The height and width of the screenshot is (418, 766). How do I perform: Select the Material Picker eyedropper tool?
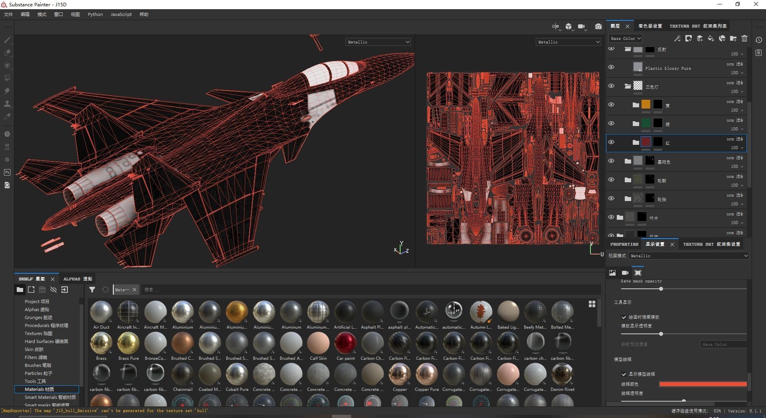tap(7, 116)
